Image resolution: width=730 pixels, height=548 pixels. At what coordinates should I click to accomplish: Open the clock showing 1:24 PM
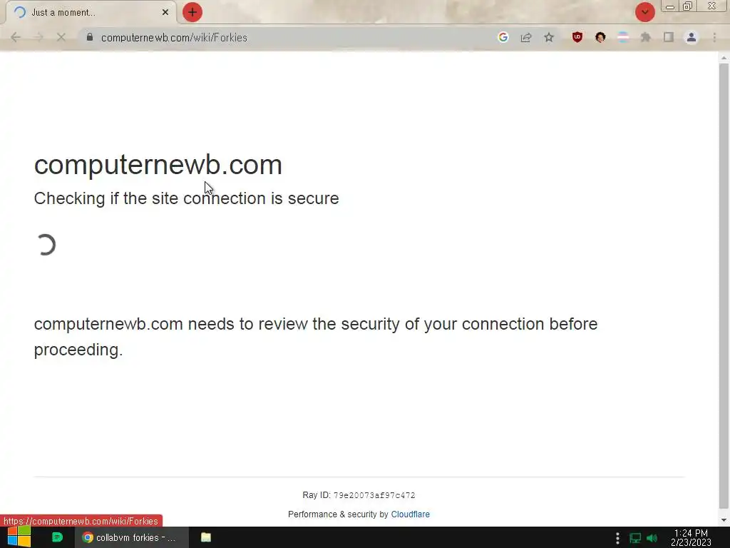(x=691, y=538)
